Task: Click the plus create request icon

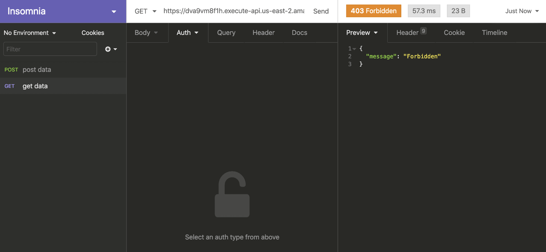Action: tap(108, 49)
